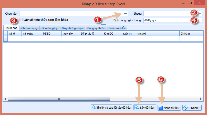
Task: Go to the Đơn đăng ký tab
Action: click(x=50, y=28)
